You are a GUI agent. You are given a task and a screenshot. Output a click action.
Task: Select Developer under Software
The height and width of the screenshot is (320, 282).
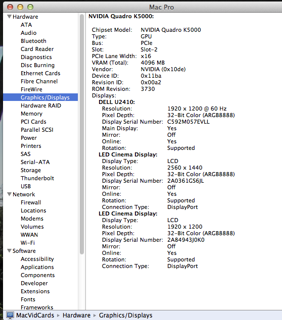click(x=34, y=283)
